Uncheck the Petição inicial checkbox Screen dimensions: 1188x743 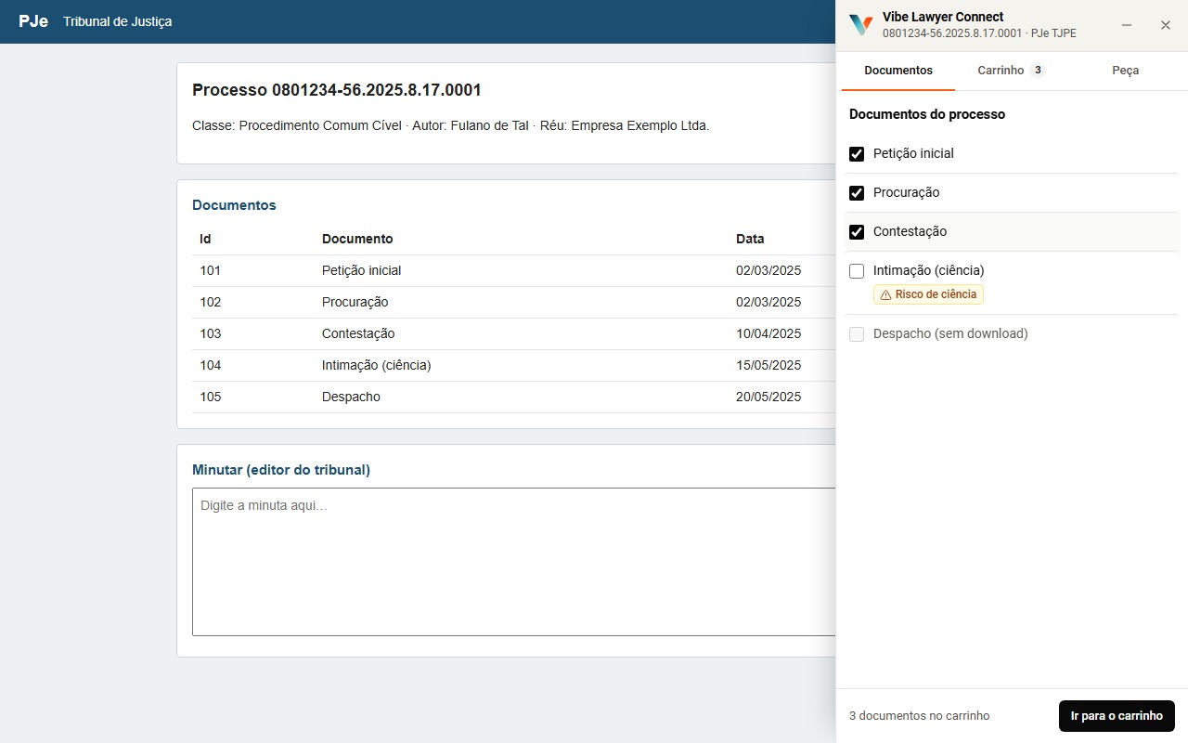coord(857,154)
